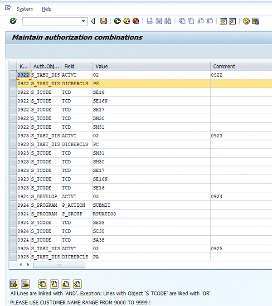Collapse command field with the triangle arrow
The width and height of the screenshot is (272, 306).
coord(93,21)
